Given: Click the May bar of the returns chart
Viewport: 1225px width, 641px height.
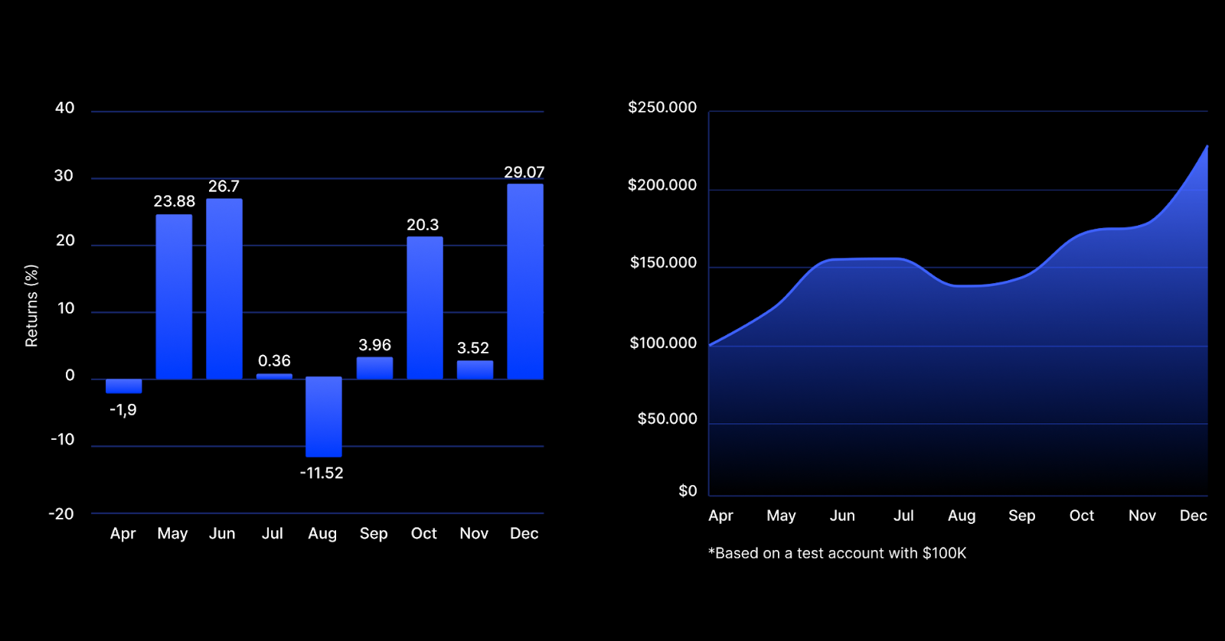Looking at the screenshot, I should [x=174, y=297].
